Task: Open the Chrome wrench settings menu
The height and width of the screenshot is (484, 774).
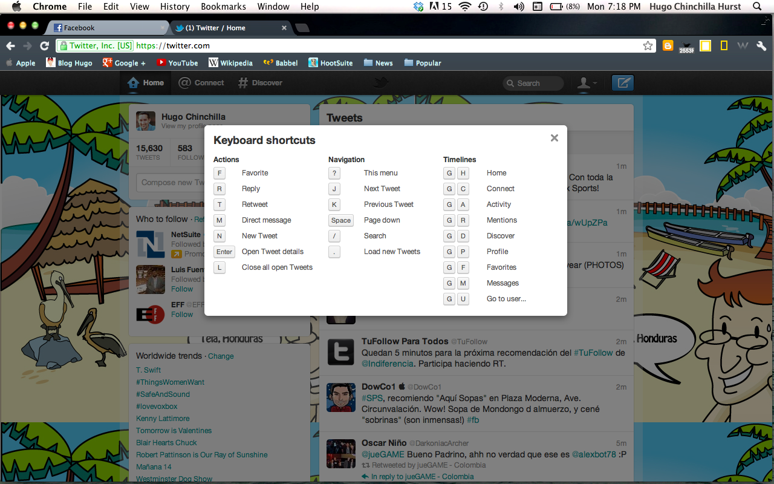Action: coord(761,45)
